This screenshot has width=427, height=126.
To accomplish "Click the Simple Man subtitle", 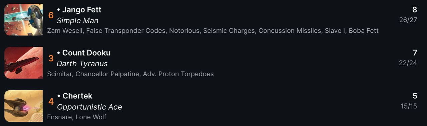I will coord(77,21).
